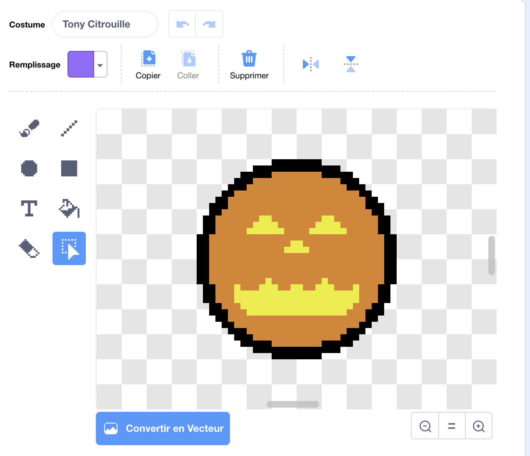Image resolution: width=530 pixels, height=456 pixels.
Task: Select the Eraser tool
Action: pos(29,248)
